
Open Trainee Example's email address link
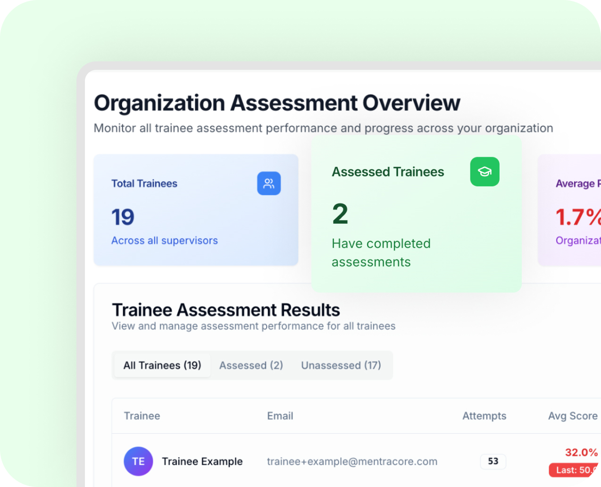point(352,462)
